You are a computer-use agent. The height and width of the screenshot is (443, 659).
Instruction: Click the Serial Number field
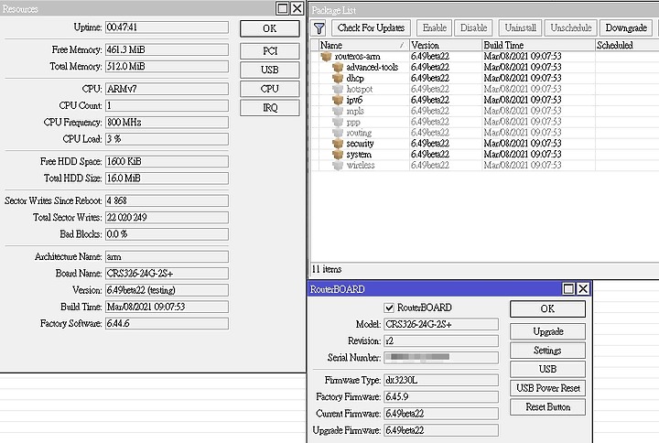point(441,358)
